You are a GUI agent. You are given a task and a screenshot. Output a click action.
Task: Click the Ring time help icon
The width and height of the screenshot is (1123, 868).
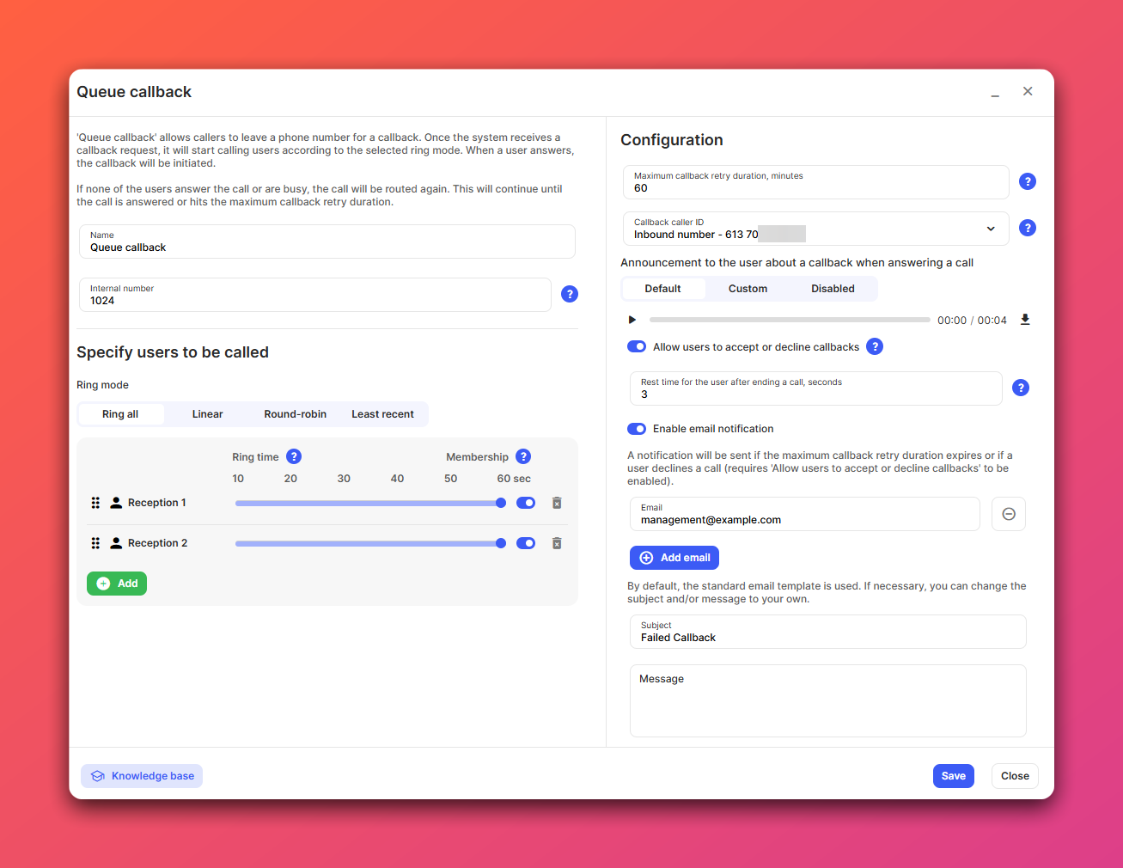[x=294, y=456]
